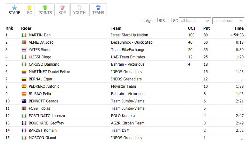
Task: Click the white YOUTH jersey icon
Action: [x=79, y=7]
